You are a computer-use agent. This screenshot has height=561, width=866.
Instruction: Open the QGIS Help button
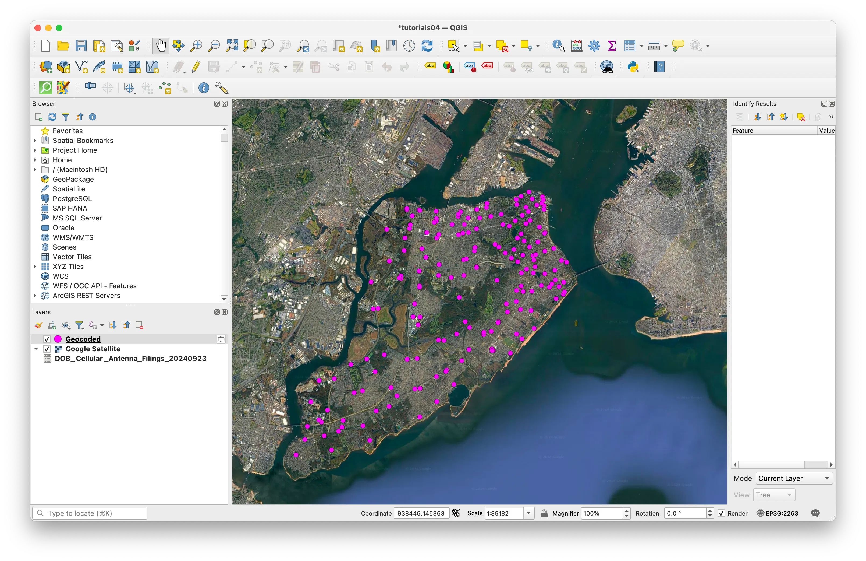(x=659, y=67)
